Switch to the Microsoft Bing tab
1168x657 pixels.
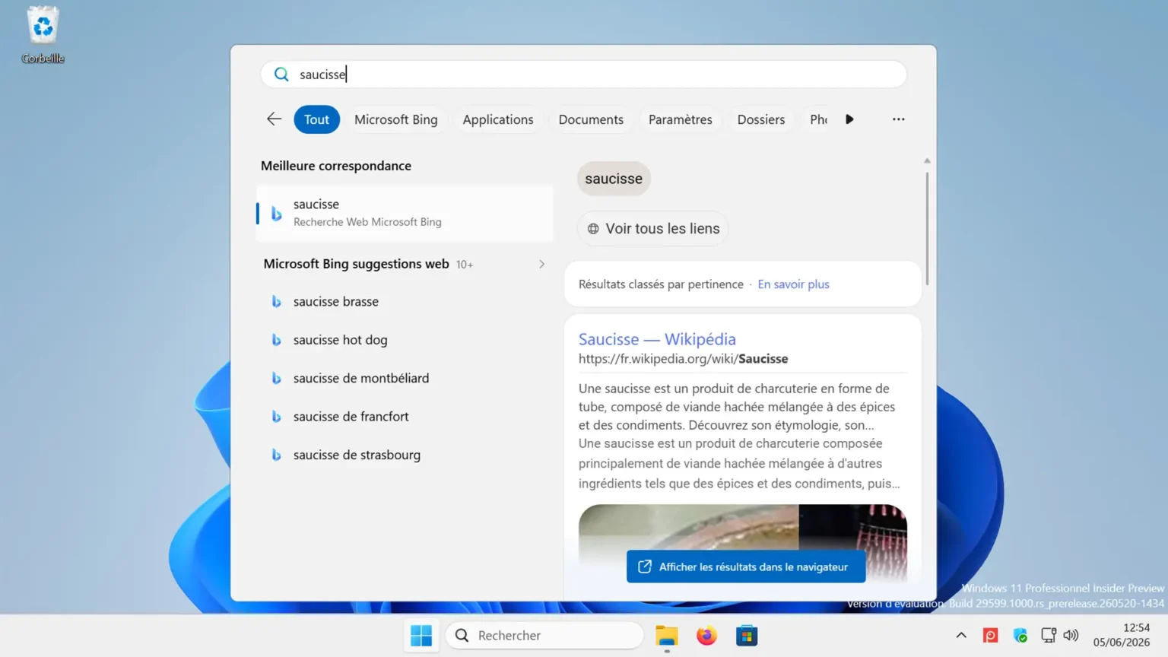coord(395,119)
